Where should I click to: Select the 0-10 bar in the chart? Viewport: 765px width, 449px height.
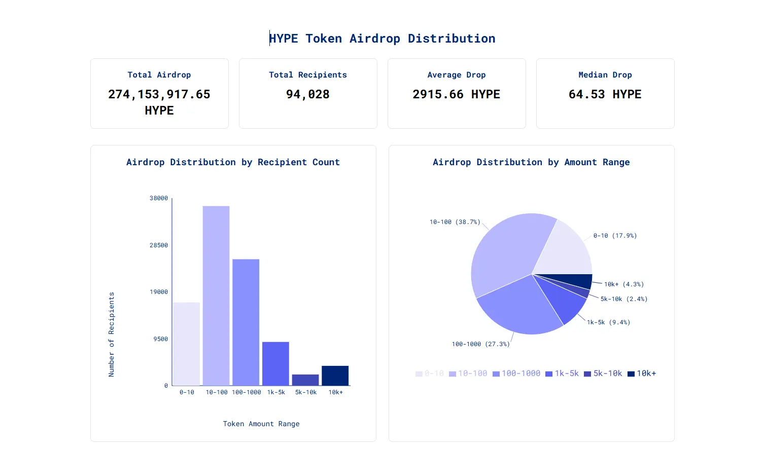(186, 345)
